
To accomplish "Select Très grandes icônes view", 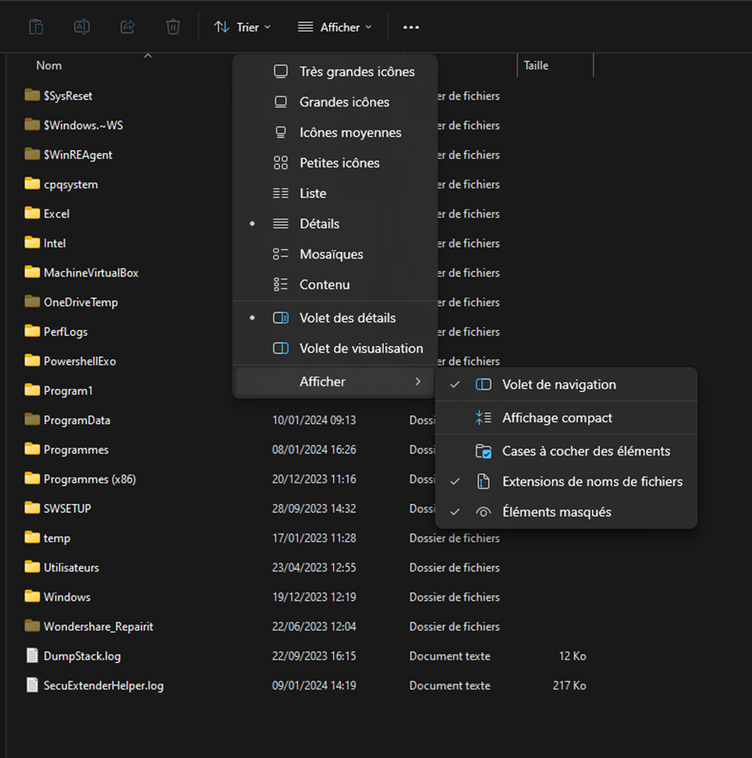I will [357, 72].
